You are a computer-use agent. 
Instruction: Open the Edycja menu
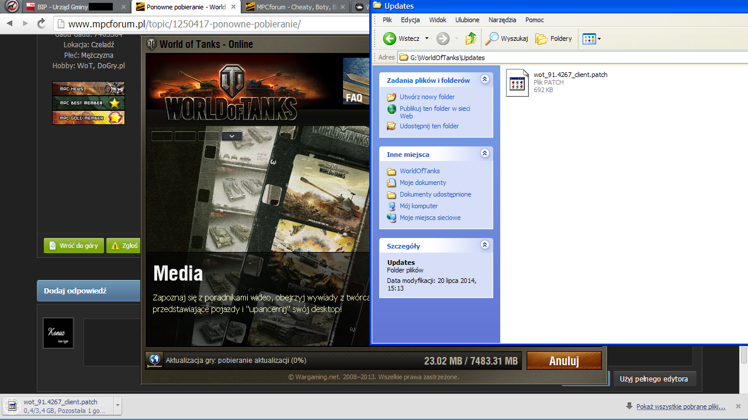coord(410,20)
